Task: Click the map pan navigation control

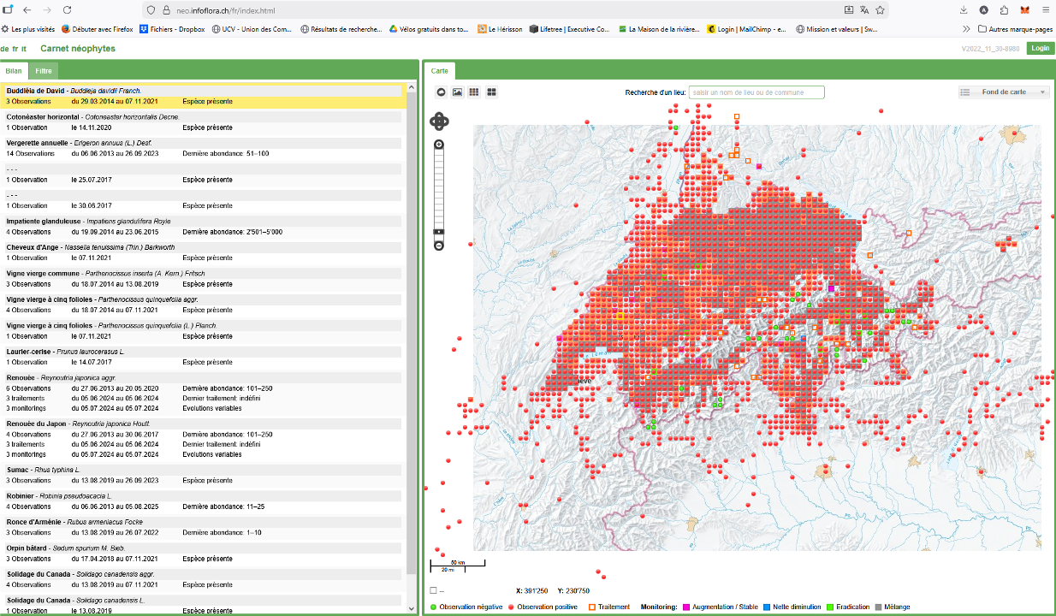Action: pos(438,121)
